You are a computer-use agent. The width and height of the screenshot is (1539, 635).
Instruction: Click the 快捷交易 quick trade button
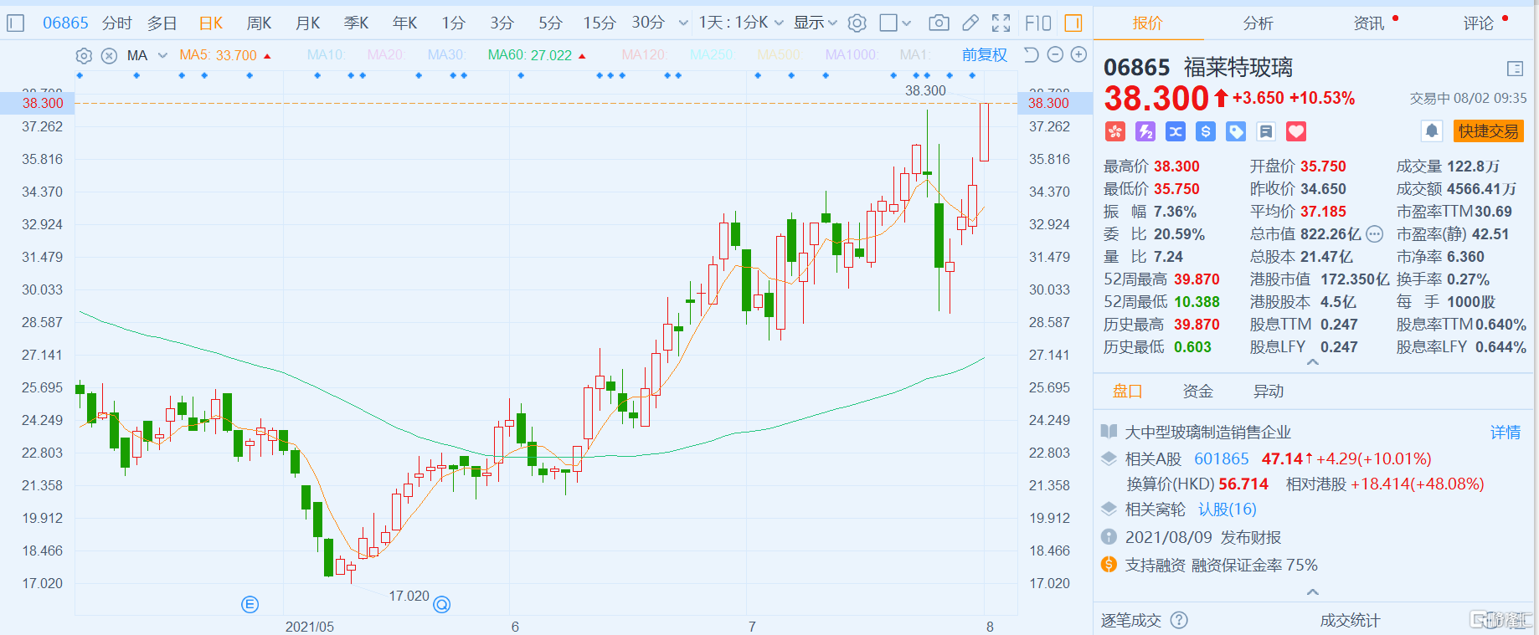coord(1488,131)
